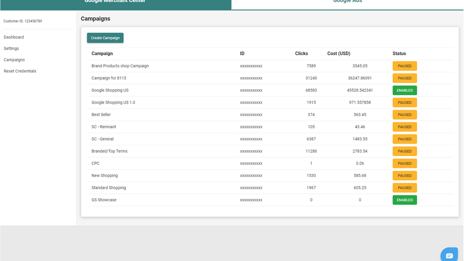The height and width of the screenshot is (261, 464).
Task: Toggle PAUSED status for the CPC campaign
Action: click(x=405, y=163)
